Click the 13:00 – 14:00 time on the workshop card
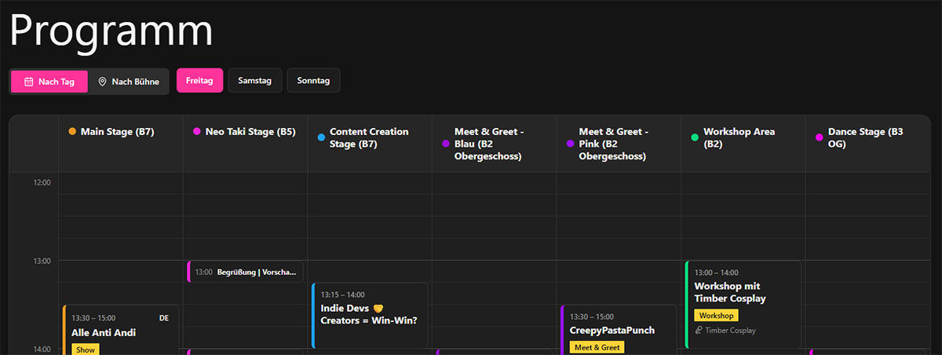This screenshot has width=942, height=355. [717, 273]
